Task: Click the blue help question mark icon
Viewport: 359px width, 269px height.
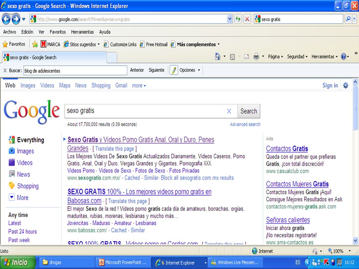Action: click(x=343, y=57)
